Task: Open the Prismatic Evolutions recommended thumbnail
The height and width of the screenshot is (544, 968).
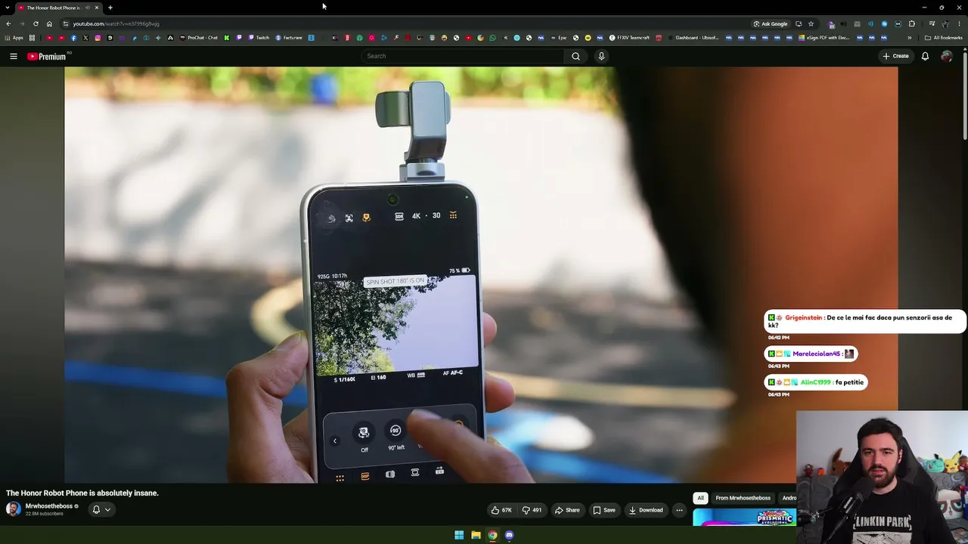Action: (744, 518)
